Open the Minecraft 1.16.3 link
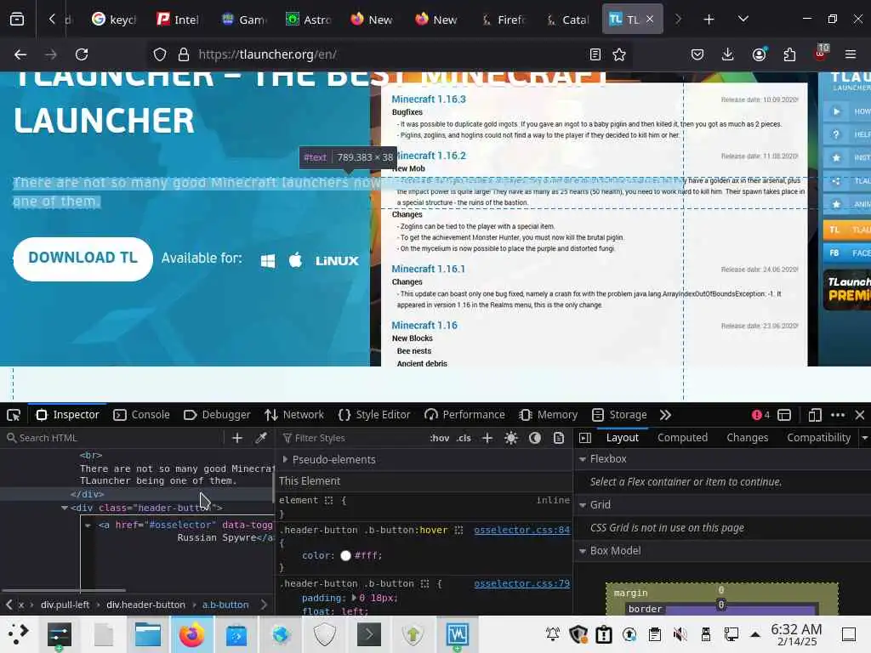This screenshot has height=653, width=871. pyautogui.click(x=429, y=99)
